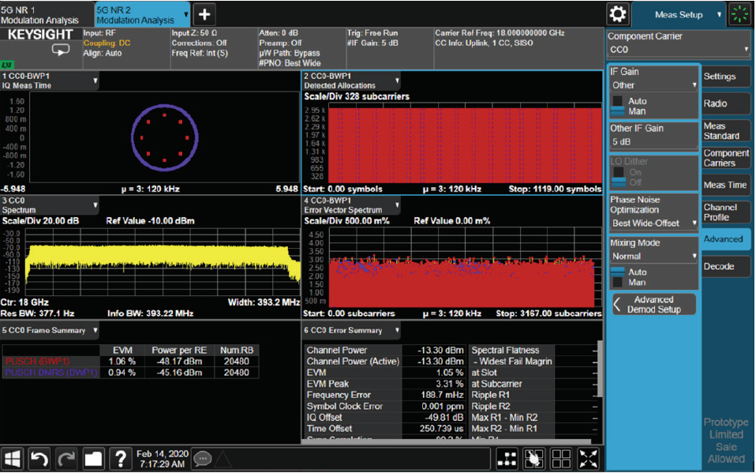
Task: Toggle the LO Dither On/Off switch
Action: (x=618, y=176)
